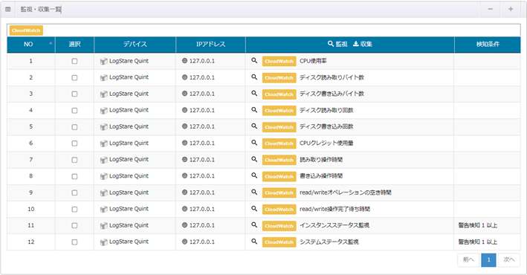Click 警告検知 1 以上 in row 11

pos(478,225)
